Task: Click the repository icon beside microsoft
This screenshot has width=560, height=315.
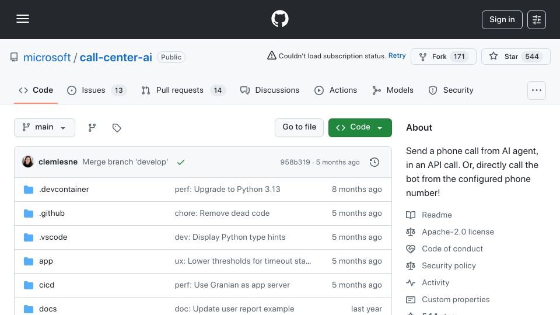Action: point(14,57)
